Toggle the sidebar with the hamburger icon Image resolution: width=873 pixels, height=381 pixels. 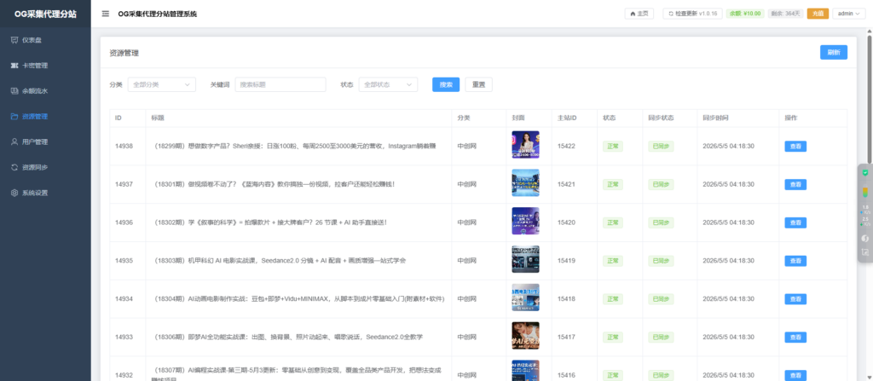(x=105, y=14)
